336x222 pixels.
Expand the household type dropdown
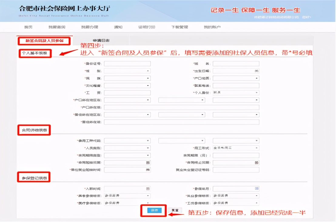click(x=236, y=78)
